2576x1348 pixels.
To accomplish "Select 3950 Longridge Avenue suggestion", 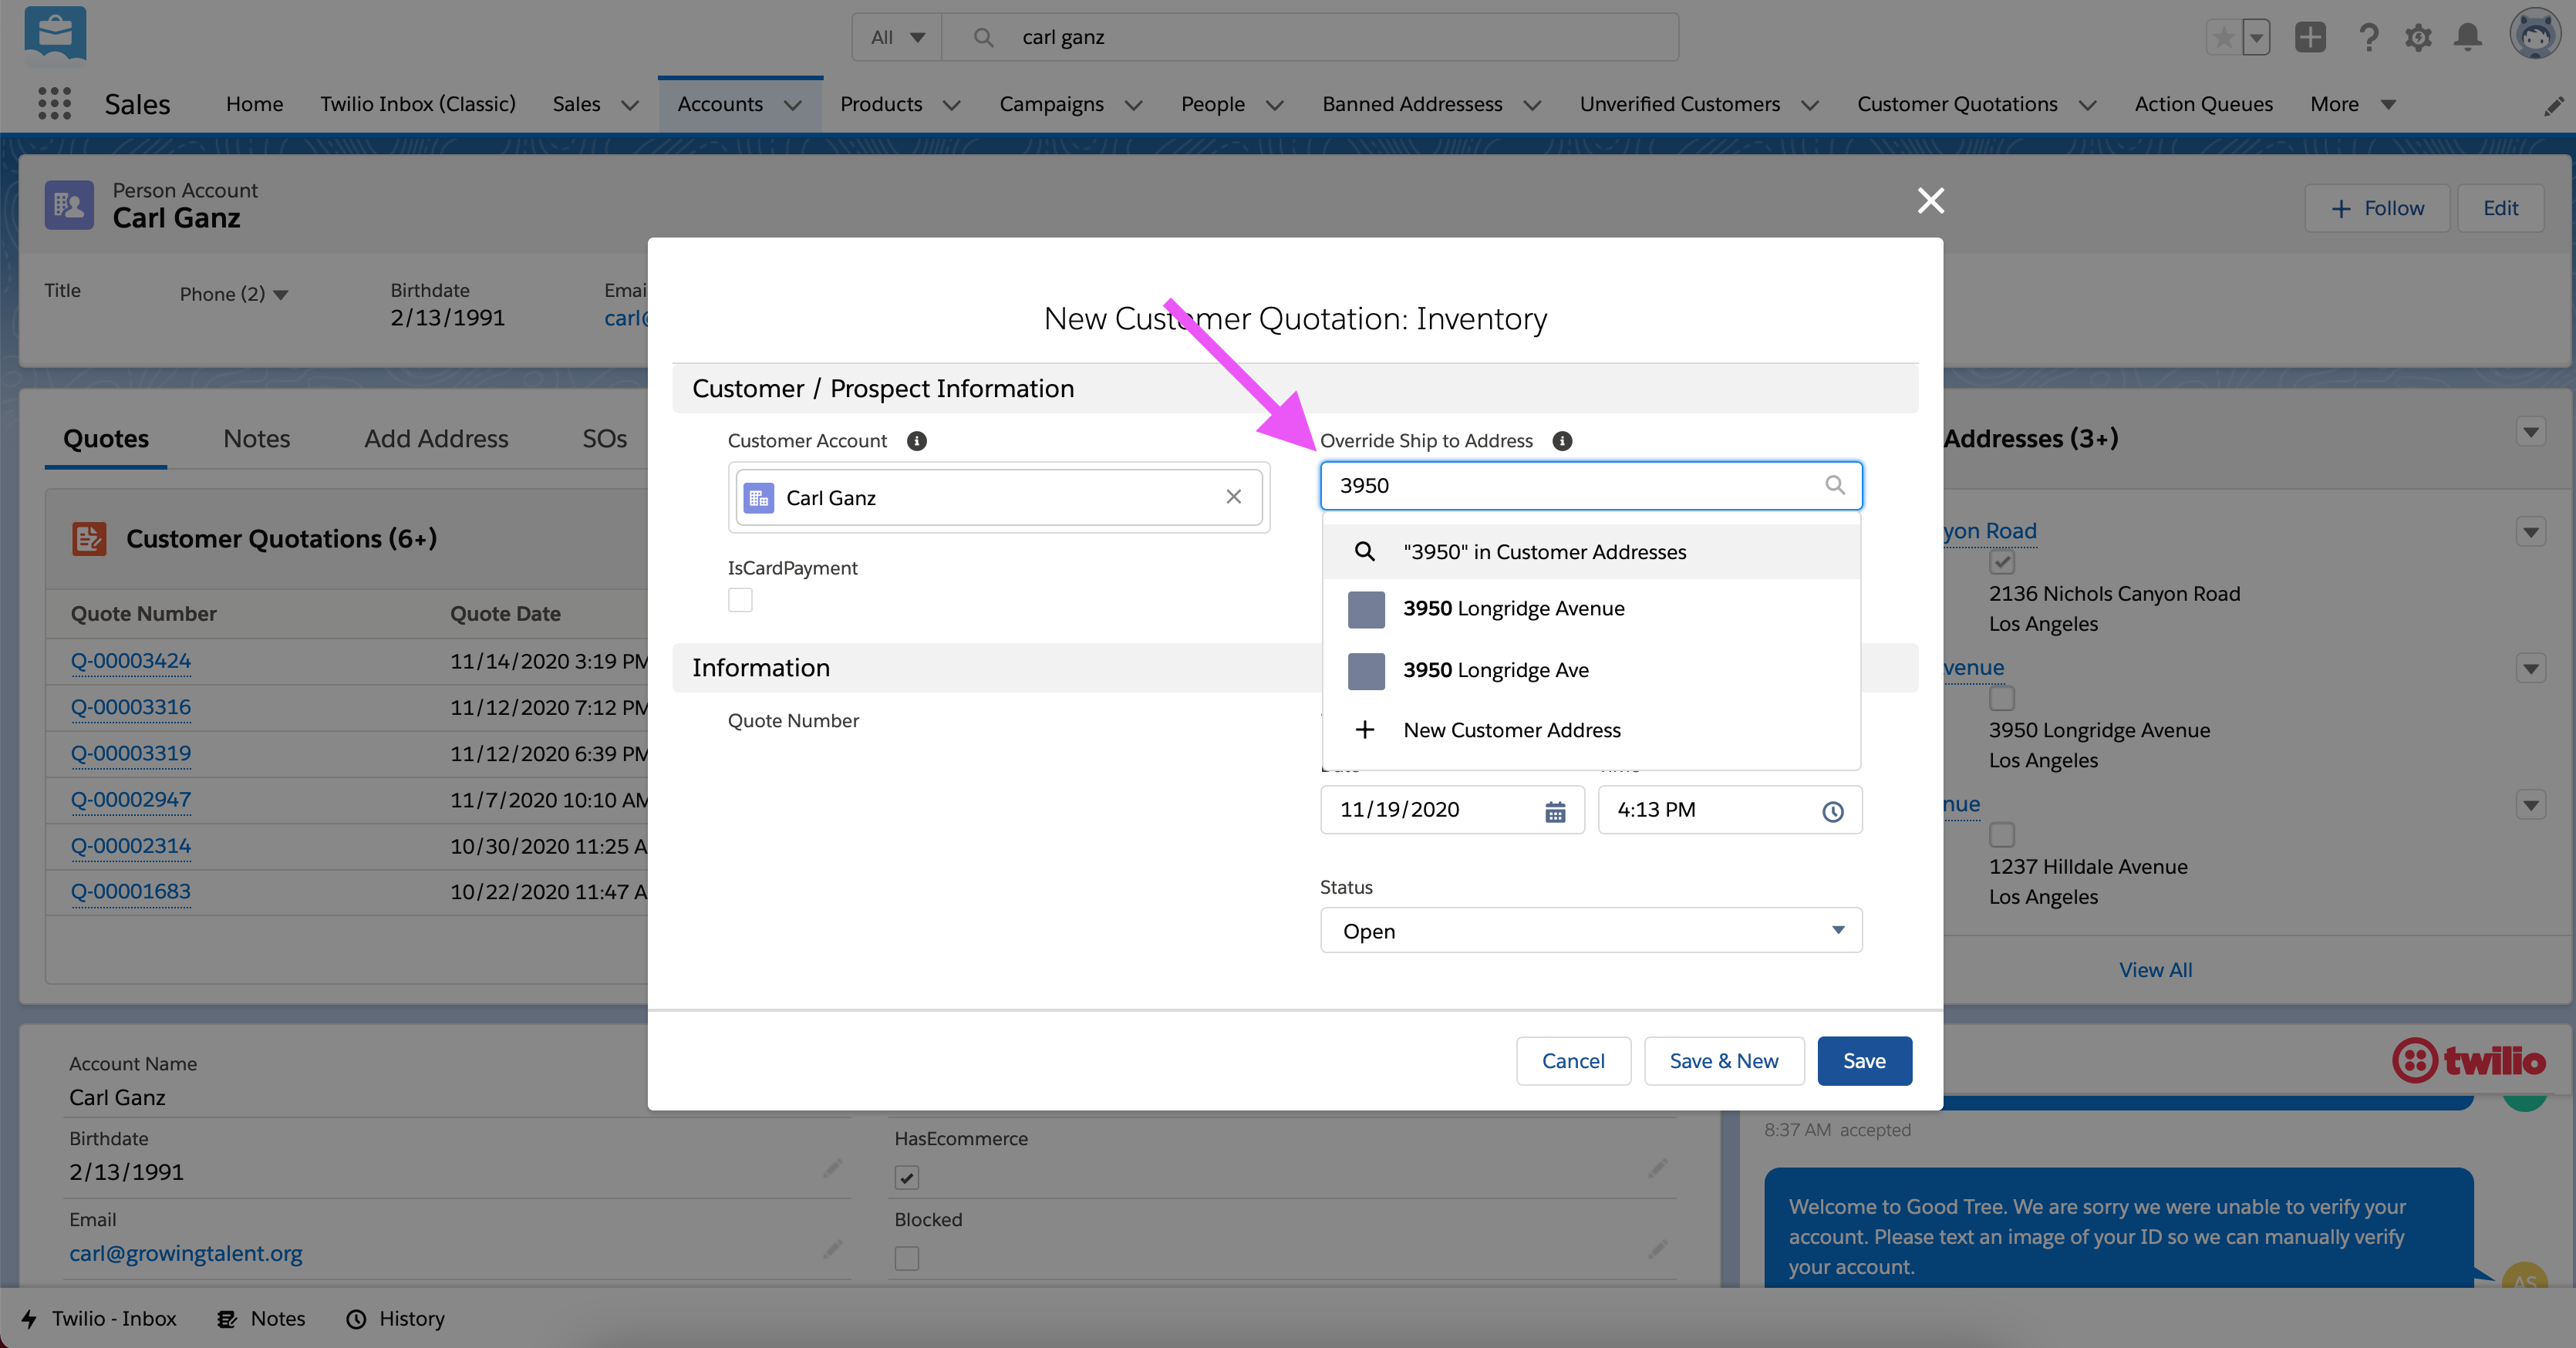I will coord(1591,609).
